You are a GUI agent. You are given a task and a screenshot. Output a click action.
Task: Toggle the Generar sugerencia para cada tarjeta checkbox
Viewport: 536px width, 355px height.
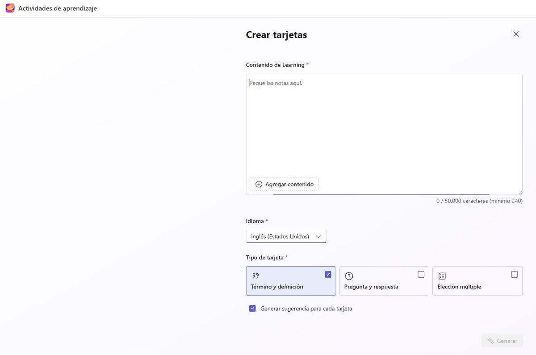click(x=252, y=309)
